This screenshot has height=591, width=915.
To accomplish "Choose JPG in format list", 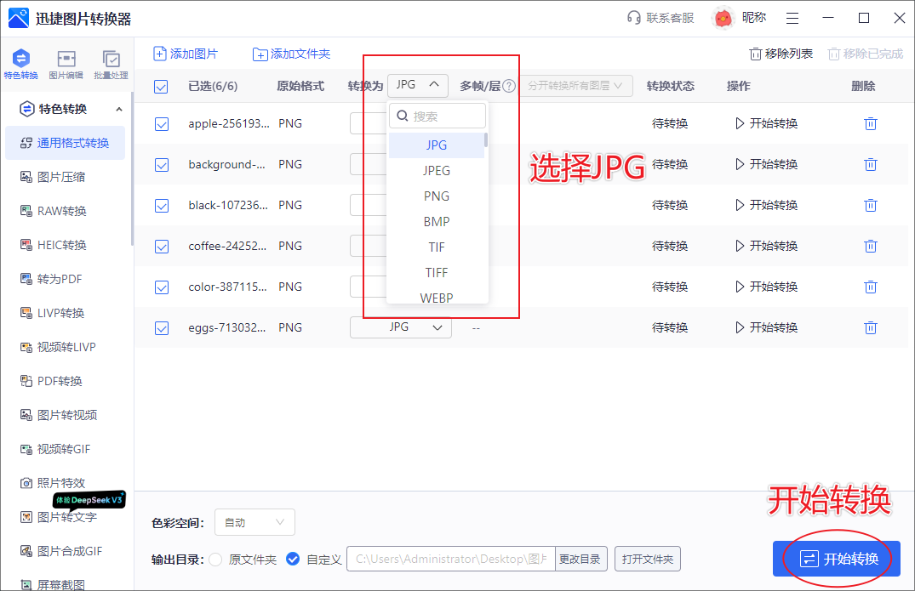I will coord(437,145).
